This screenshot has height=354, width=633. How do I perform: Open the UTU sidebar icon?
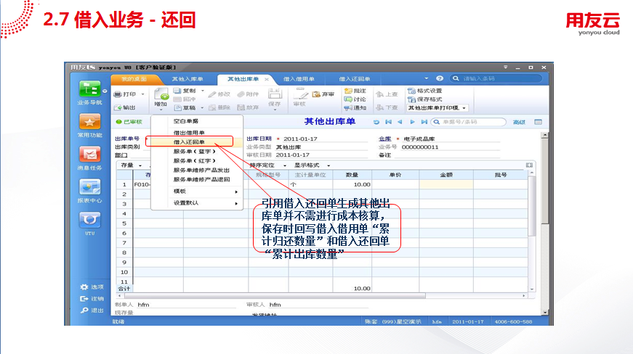pyautogui.click(x=89, y=220)
